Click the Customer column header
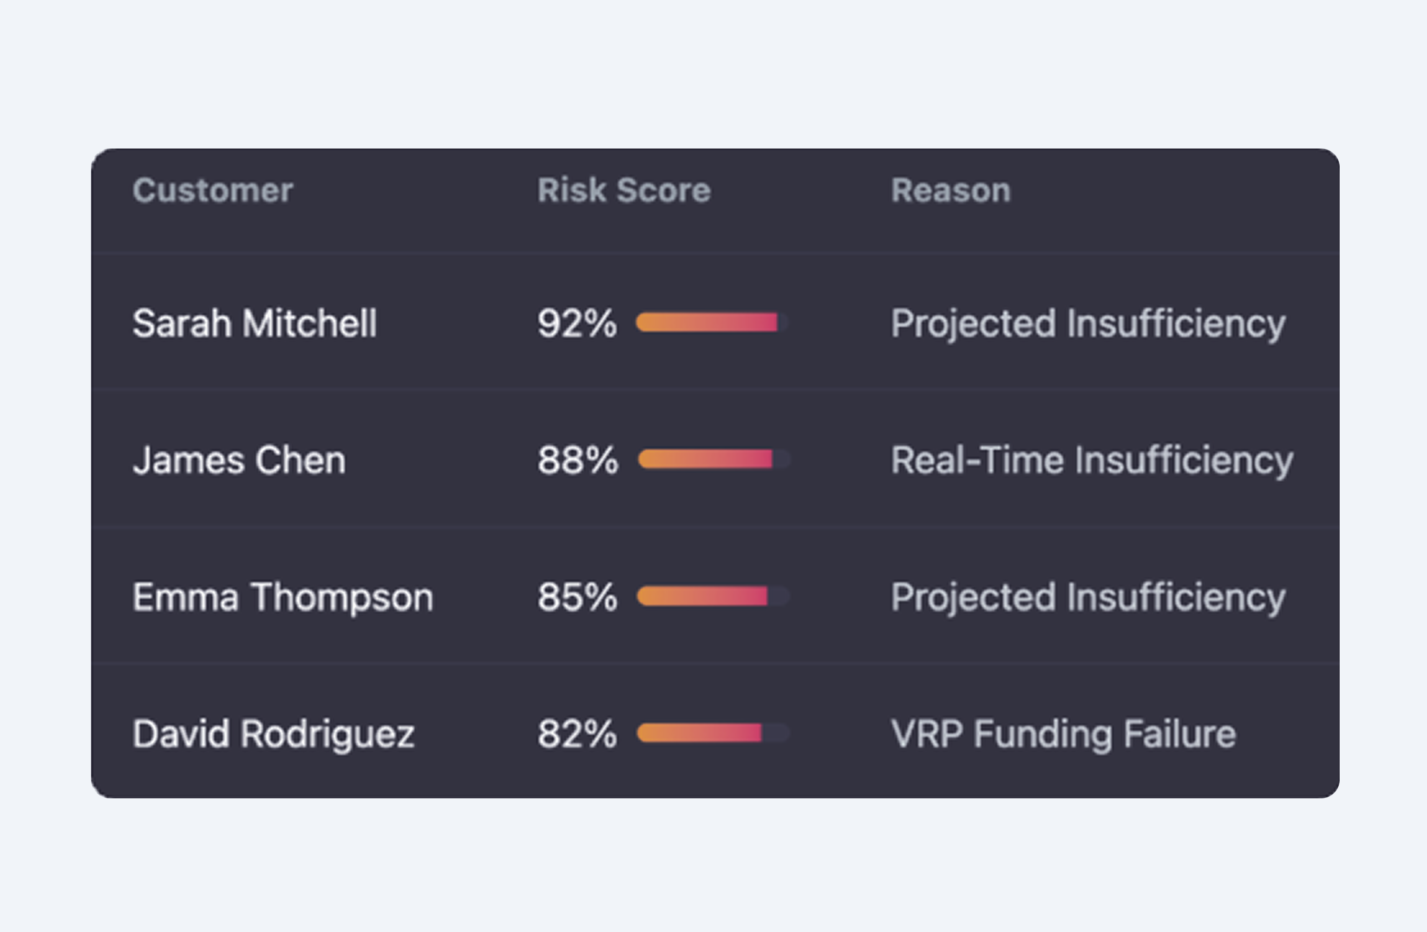Screen dimensions: 1427x932 pyautogui.click(x=213, y=190)
